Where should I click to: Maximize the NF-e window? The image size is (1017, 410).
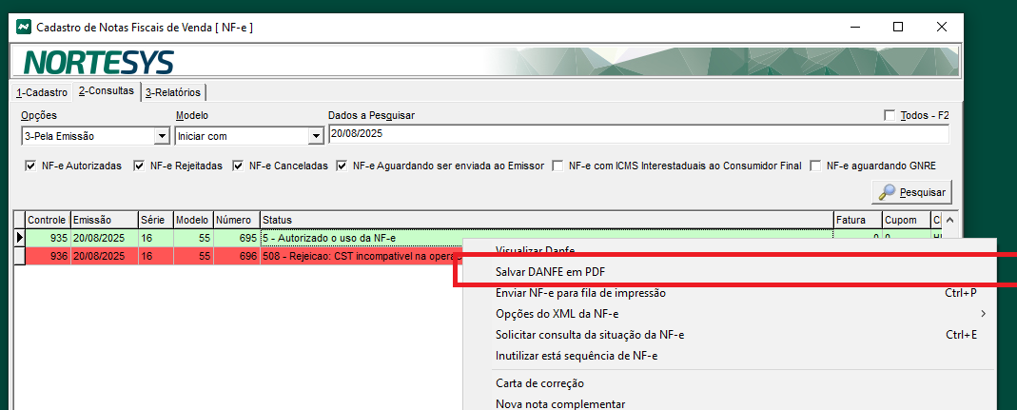tap(897, 27)
